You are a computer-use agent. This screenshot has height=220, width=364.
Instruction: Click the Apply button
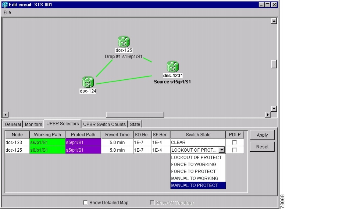pyautogui.click(x=262, y=135)
